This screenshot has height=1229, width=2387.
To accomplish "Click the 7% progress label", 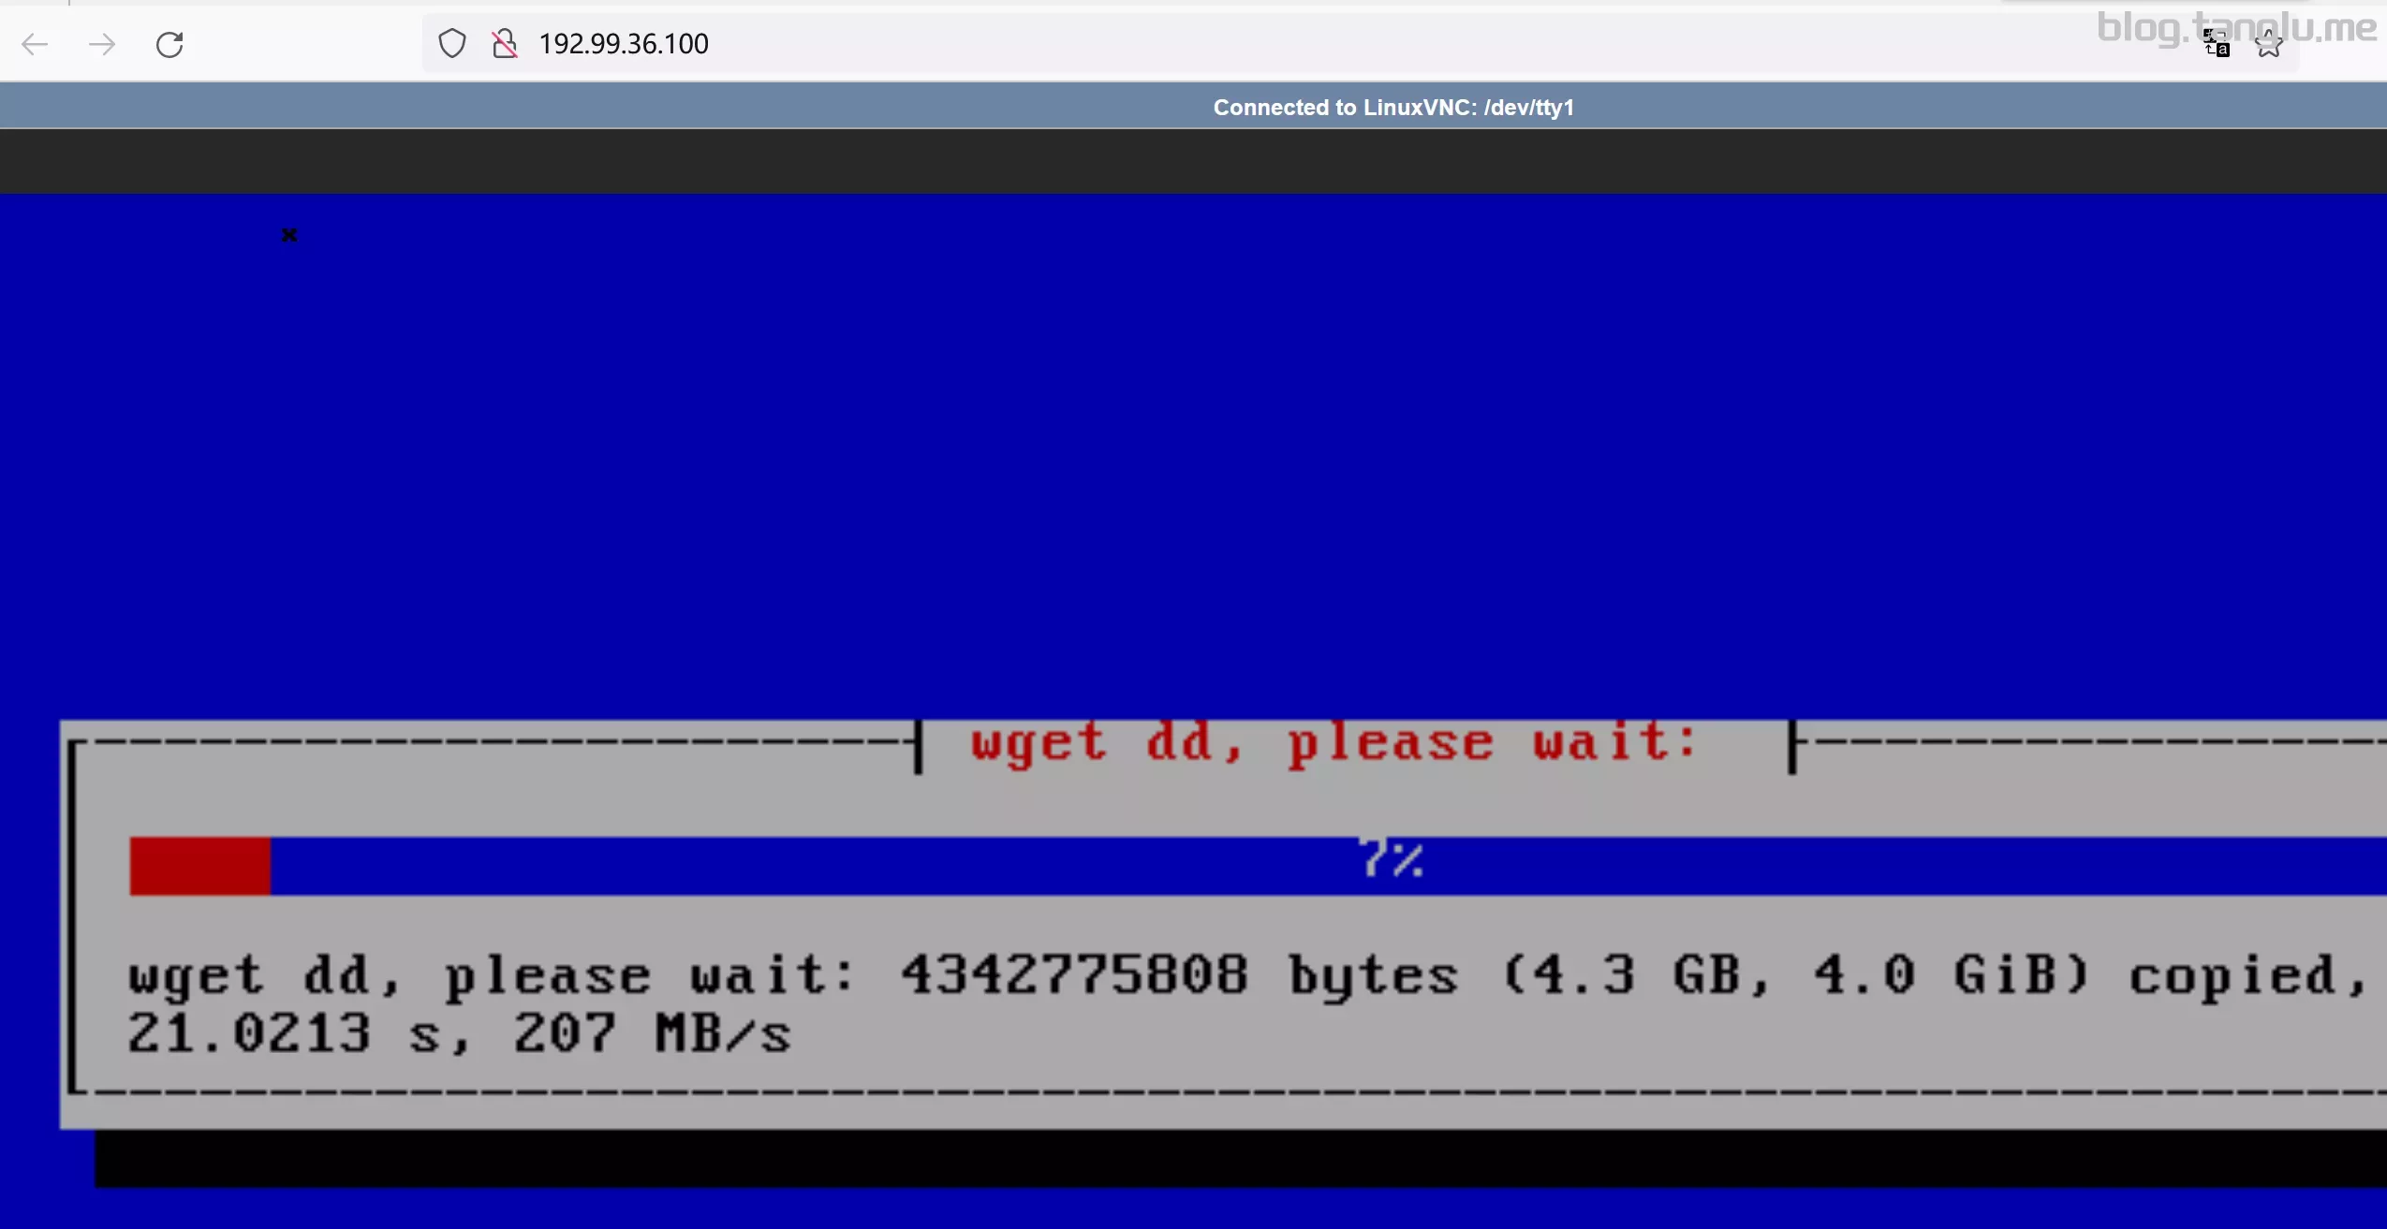I will click(1391, 858).
